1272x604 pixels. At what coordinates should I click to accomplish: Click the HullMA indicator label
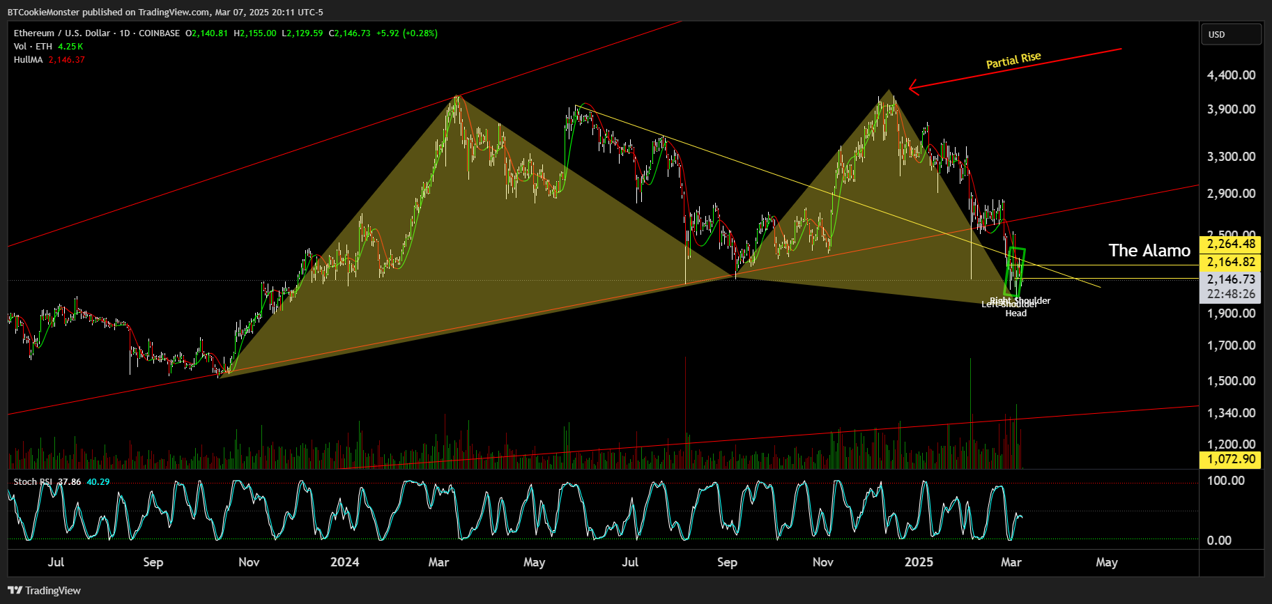click(x=29, y=59)
